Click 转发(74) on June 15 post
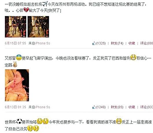This screenshot has width=153, height=133. [x=117, y=43]
